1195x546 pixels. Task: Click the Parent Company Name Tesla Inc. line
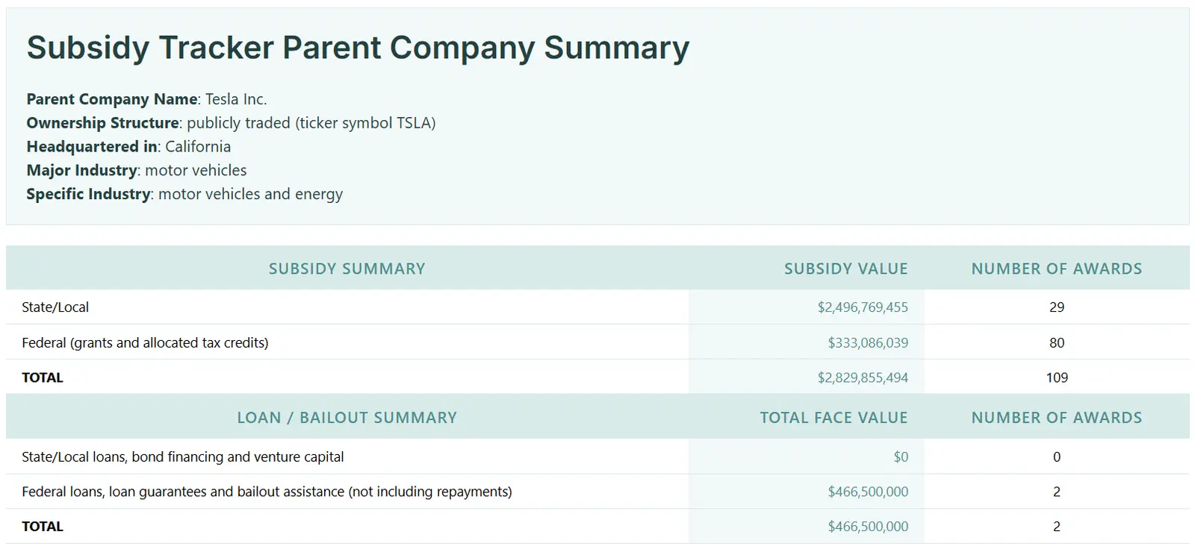tap(146, 99)
